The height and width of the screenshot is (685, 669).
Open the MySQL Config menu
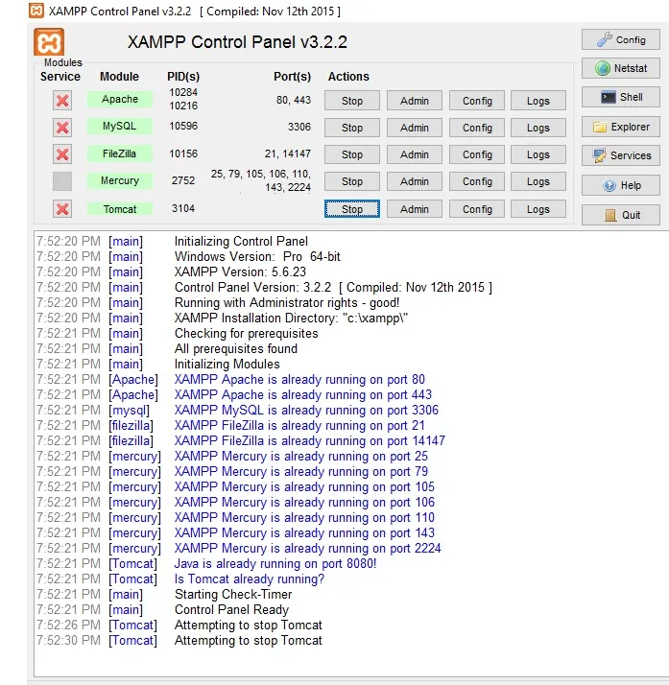pyautogui.click(x=477, y=128)
